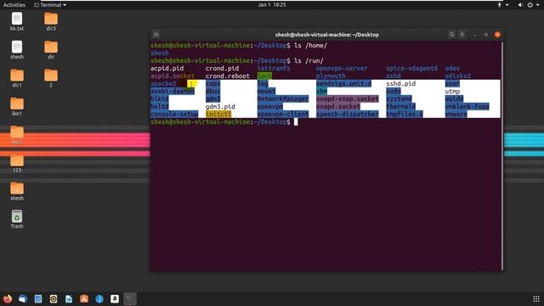Open the Amazon launcher in the dock
The image size is (544, 306).
tap(115, 298)
